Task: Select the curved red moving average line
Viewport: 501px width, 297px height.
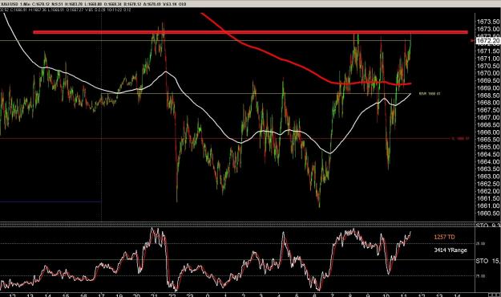Action: [281, 60]
